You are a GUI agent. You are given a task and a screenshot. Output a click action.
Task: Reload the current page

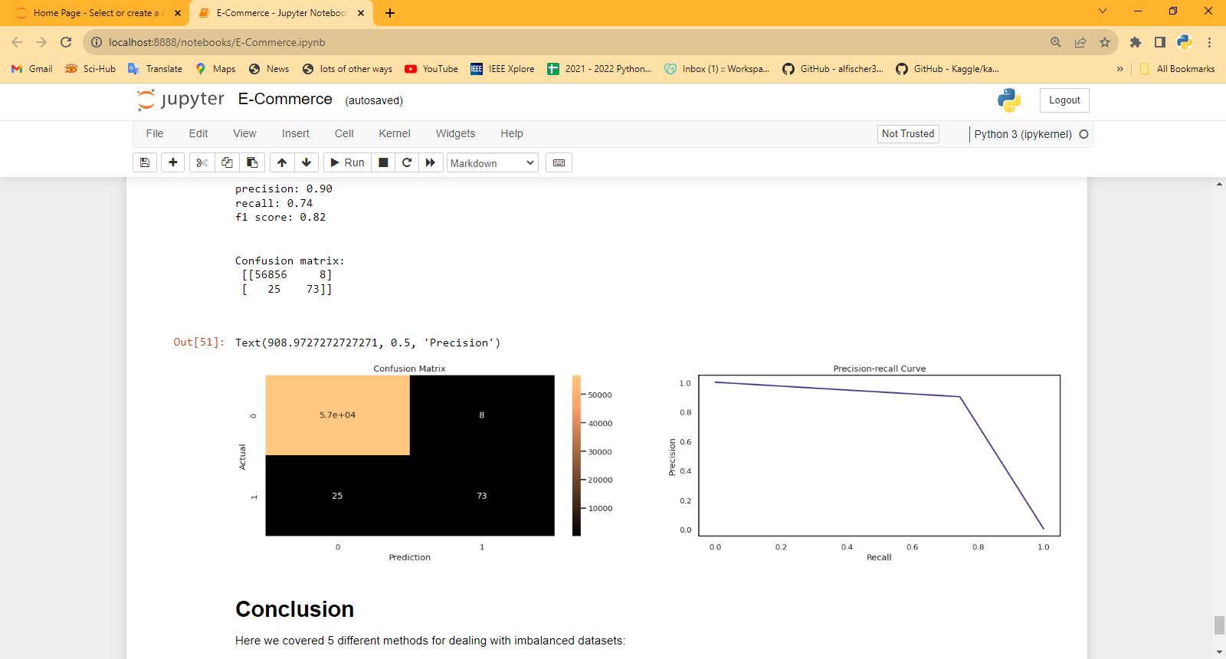click(66, 42)
